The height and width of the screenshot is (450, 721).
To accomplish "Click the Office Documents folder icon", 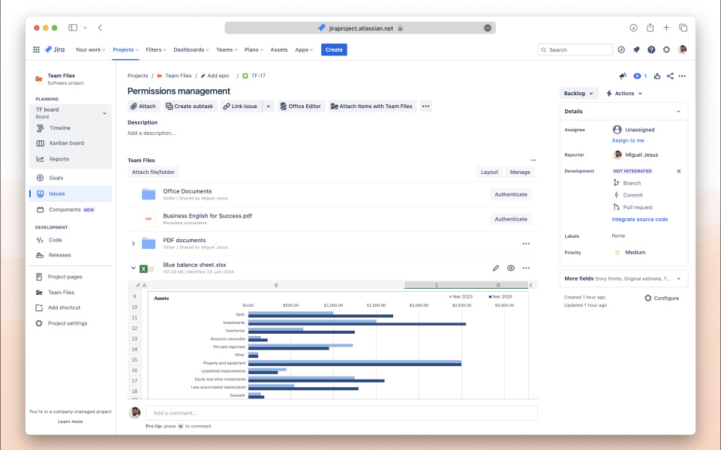I will pyautogui.click(x=149, y=194).
